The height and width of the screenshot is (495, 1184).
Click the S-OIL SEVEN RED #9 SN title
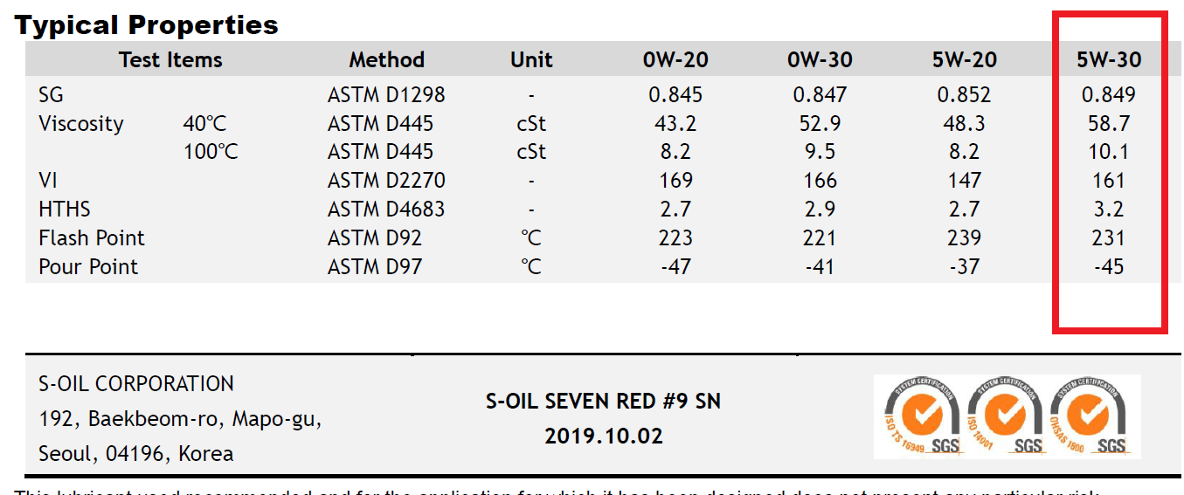point(604,402)
